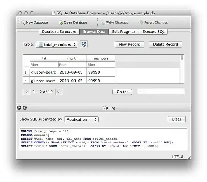Click the New Database toolbar icon
The height and width of the screenshot is (182, 207).
23,23
